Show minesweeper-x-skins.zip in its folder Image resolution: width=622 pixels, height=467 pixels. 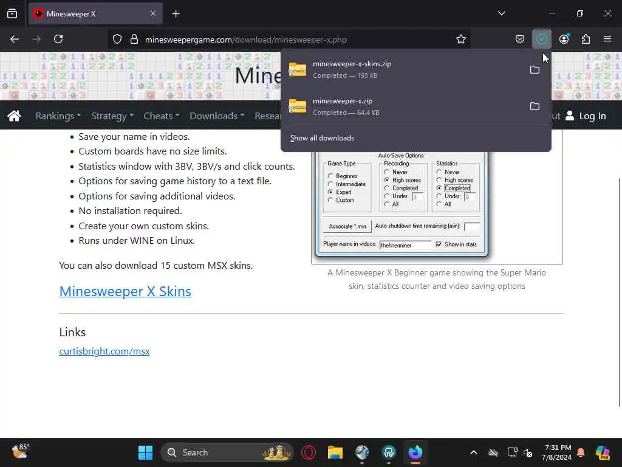pos(535,70)
